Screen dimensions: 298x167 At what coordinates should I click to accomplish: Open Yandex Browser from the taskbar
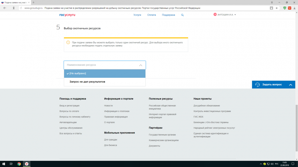27,164
